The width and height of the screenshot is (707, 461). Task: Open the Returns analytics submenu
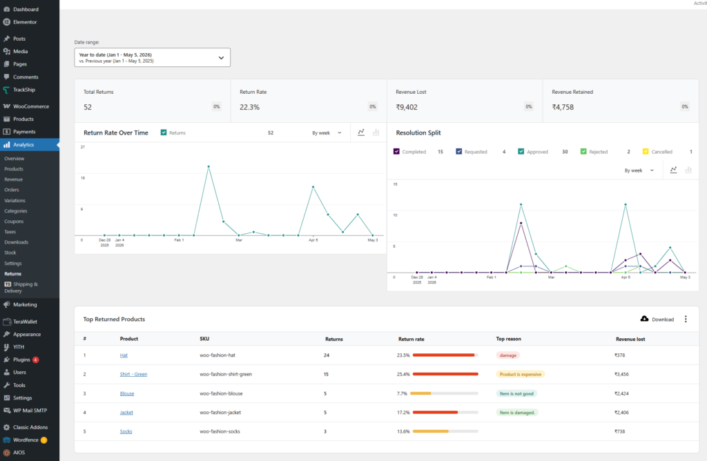pos(12,273)
